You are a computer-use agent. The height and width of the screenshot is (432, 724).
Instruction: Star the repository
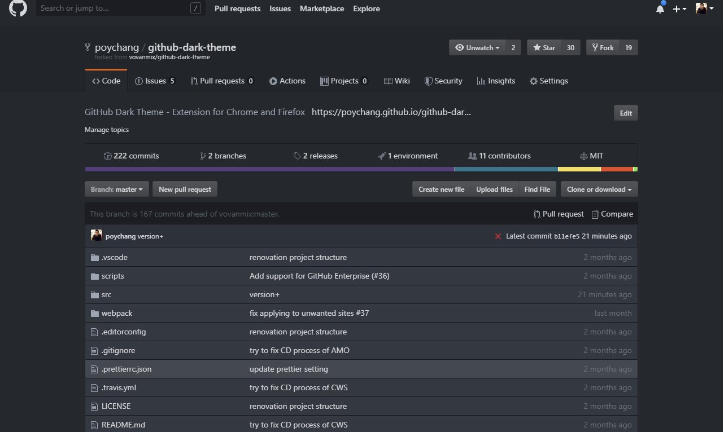(x=544, y=47)
